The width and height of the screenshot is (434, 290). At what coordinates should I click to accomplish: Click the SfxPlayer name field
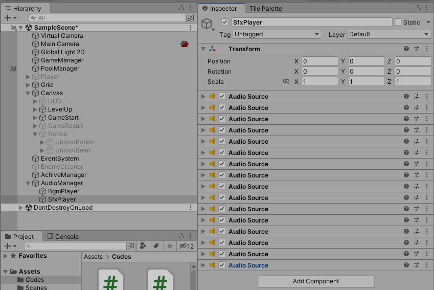[x=312, y=22]
